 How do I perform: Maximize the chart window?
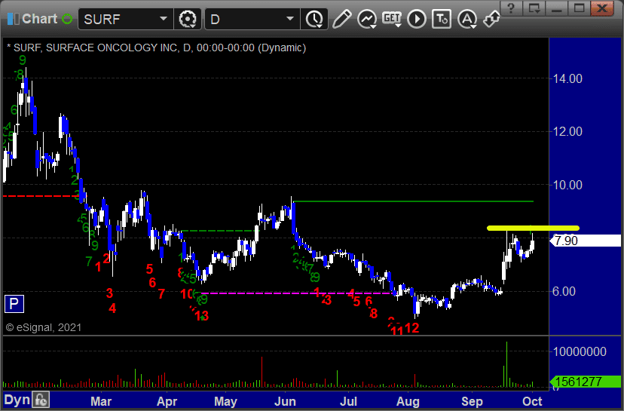579,8
